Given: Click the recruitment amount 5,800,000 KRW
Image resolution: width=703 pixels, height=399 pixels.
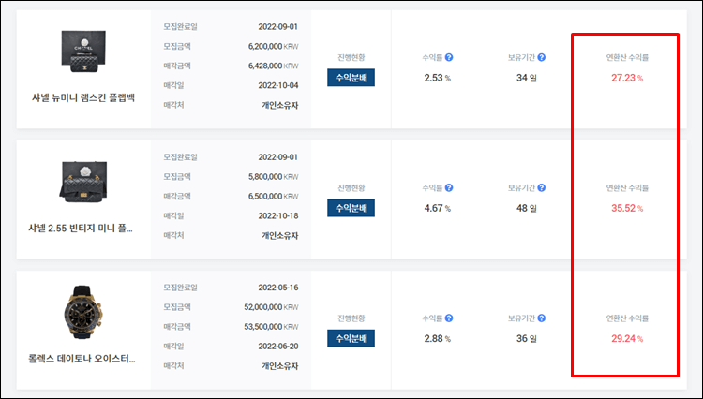Looking at the screenshot, I should tap(273, 176).
